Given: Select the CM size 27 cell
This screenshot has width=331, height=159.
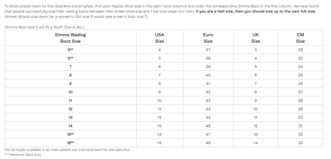Looking at the screenshot, I should coord(300,92).
